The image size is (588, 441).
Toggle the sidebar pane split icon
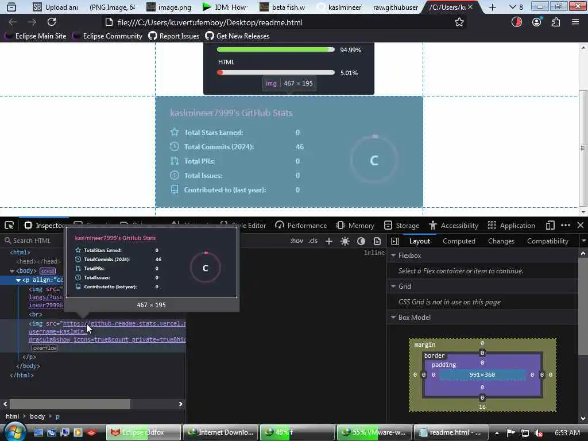click(395, 241)
